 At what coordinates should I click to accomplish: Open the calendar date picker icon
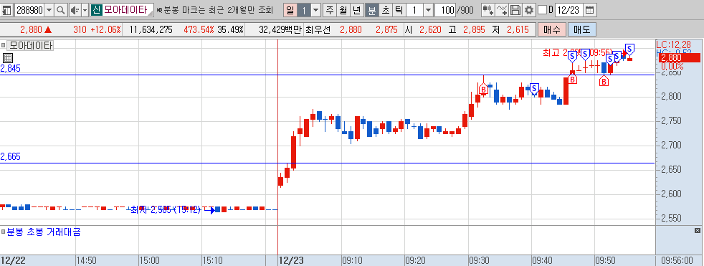pyautogui.click(x=591, y=10)
